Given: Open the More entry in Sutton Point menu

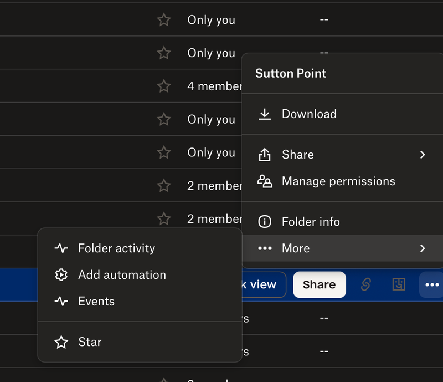Looking at the screenshot, I should point(296,248).
